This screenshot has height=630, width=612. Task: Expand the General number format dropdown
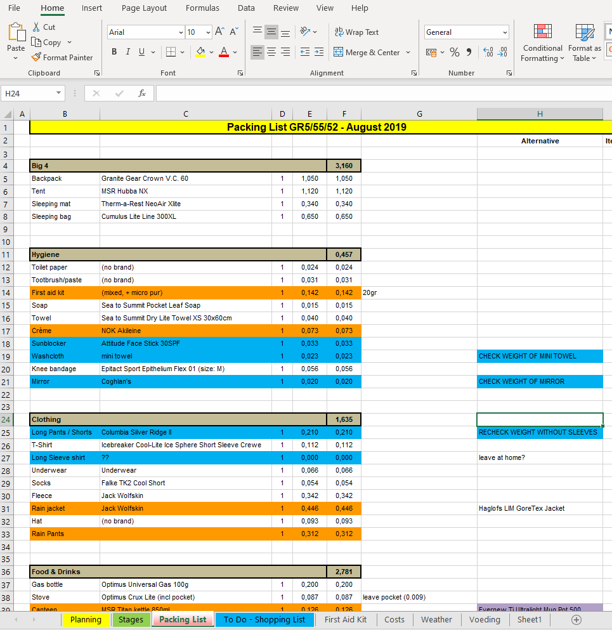point(505,32)
